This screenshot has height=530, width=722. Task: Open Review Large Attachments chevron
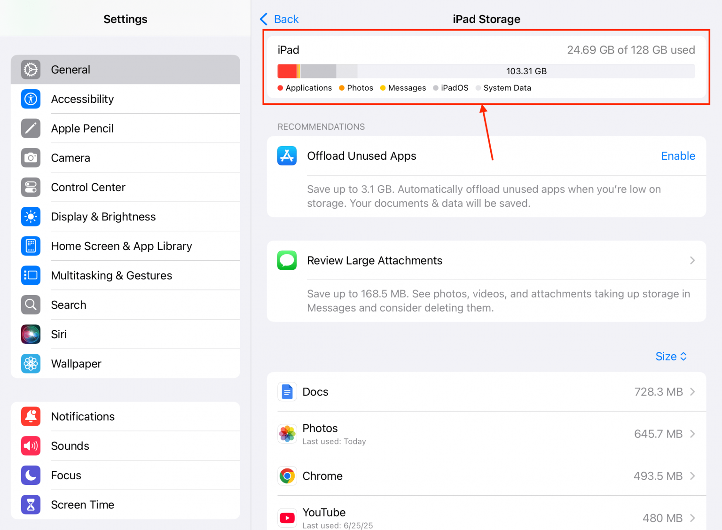pyautogui.click(x=691, y=260)
